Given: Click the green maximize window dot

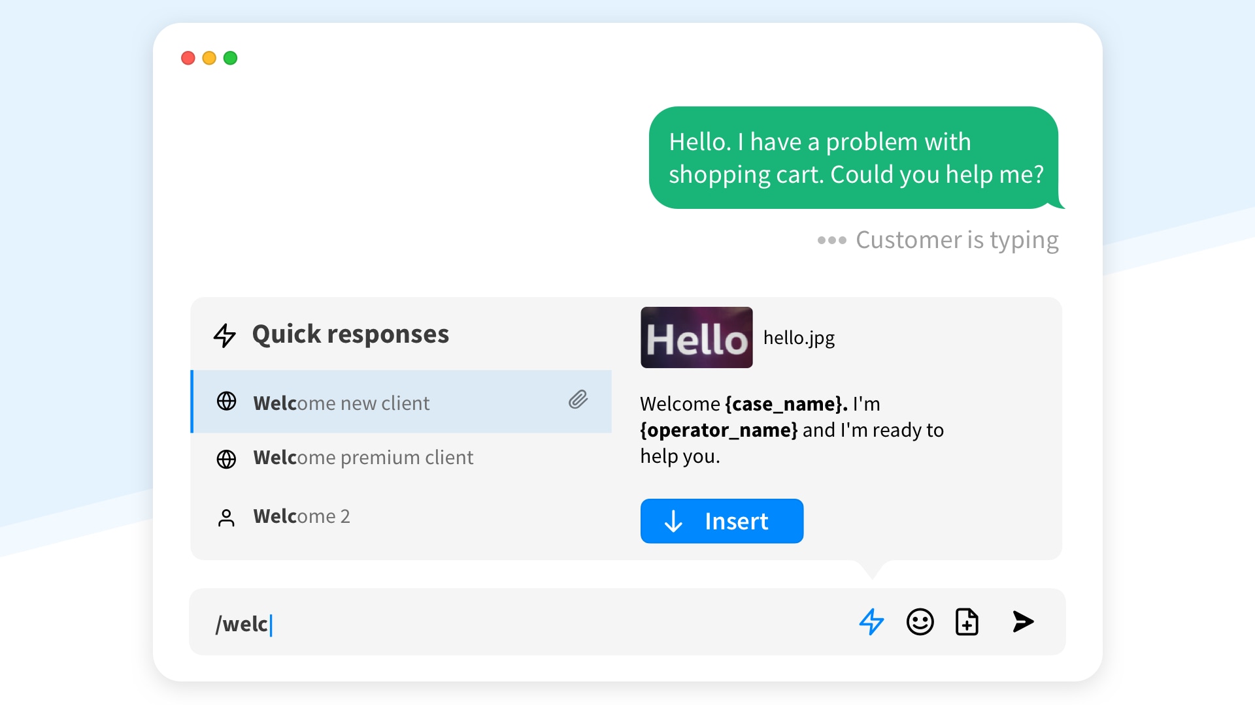Looking at the screenshot, I should tap(230, 58).
